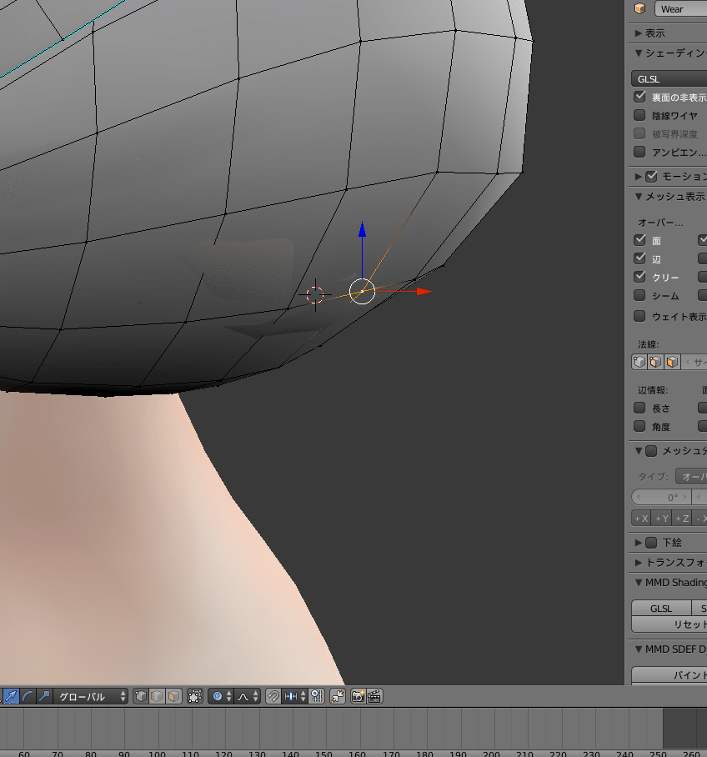Open the snap element type selector
Image resolution: width=707 pixels, height=757 pixels.
tap(294, 696)
